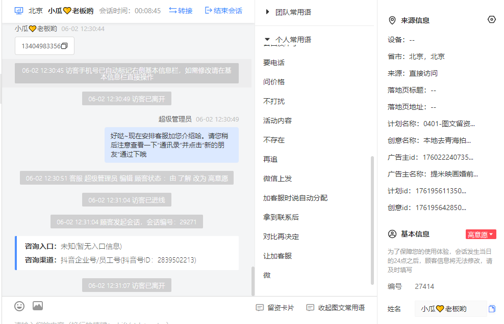
Task: Click the 广告主id 17602224073 value
Action: point(448,157)
